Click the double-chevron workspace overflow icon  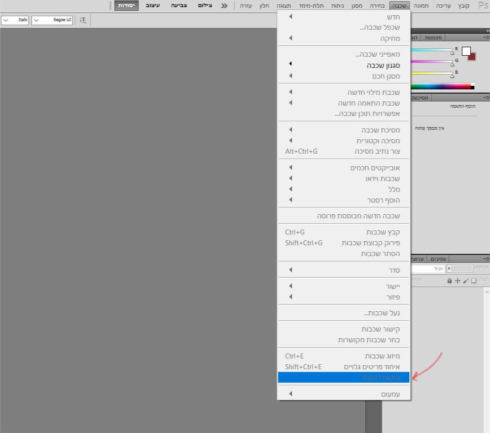pos(224,6)
